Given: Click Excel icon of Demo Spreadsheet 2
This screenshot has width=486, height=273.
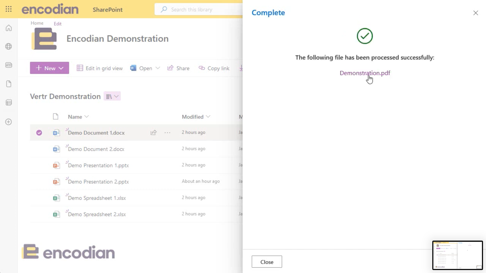Looking at the screenshot, I should click(56, 214).
